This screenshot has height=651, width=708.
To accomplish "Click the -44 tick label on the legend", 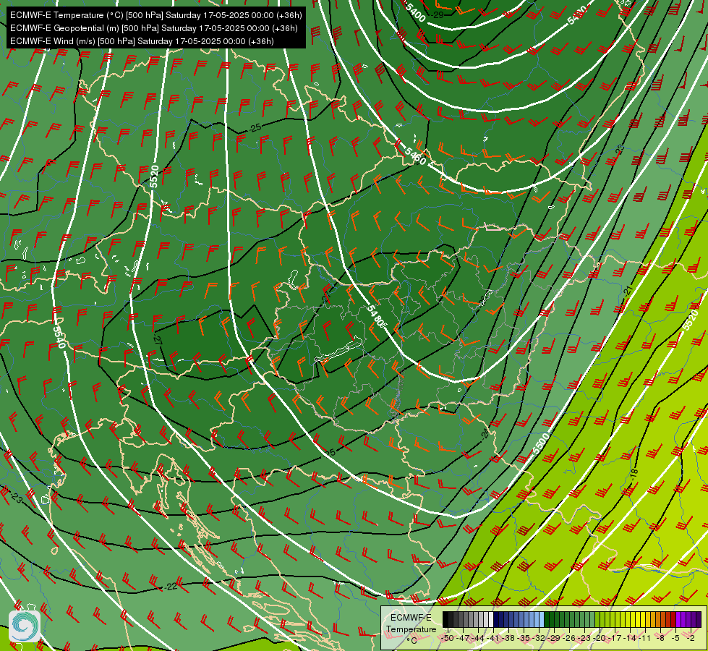I will pyautogui.click(x=478, y=638).
